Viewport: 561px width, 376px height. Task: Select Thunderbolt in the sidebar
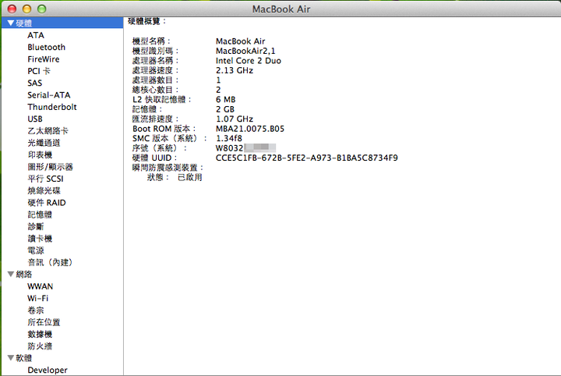tap(52, 107)
